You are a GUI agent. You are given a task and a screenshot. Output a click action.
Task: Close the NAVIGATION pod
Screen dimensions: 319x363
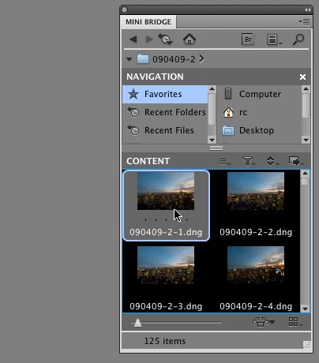coord(302,77)
